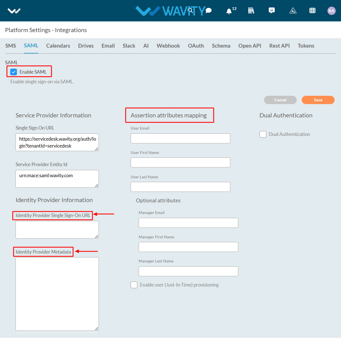The height and width of the screenshot is (338, 341).
Task: Open the RA user avatar menu
Action: pyautogui.click(x=332, y=11)
